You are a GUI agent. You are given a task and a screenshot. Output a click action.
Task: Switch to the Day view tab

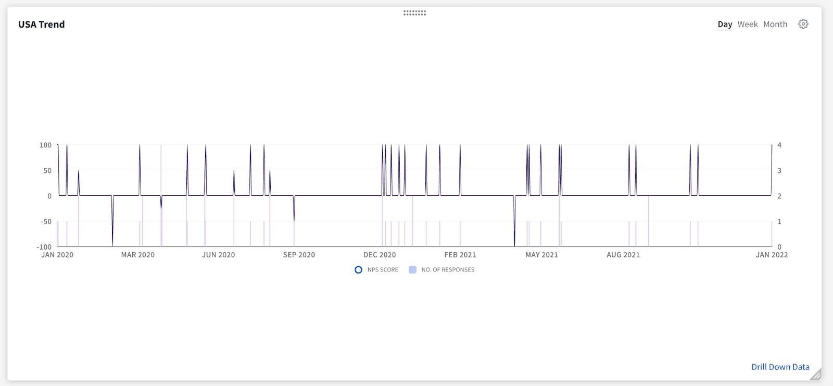click(x=725, y=24)
